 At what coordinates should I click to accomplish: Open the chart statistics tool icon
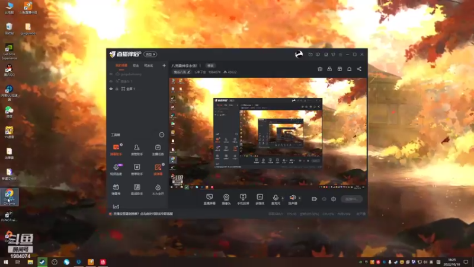116,206
